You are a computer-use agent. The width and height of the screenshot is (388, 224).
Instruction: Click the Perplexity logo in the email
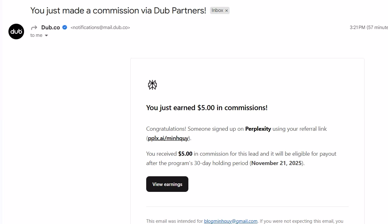coord(152,85)
